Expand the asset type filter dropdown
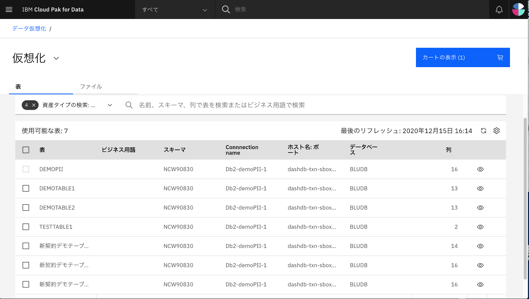Image resolution: width=529 pixels, height=299 pixels. click(x=110, y=105)
